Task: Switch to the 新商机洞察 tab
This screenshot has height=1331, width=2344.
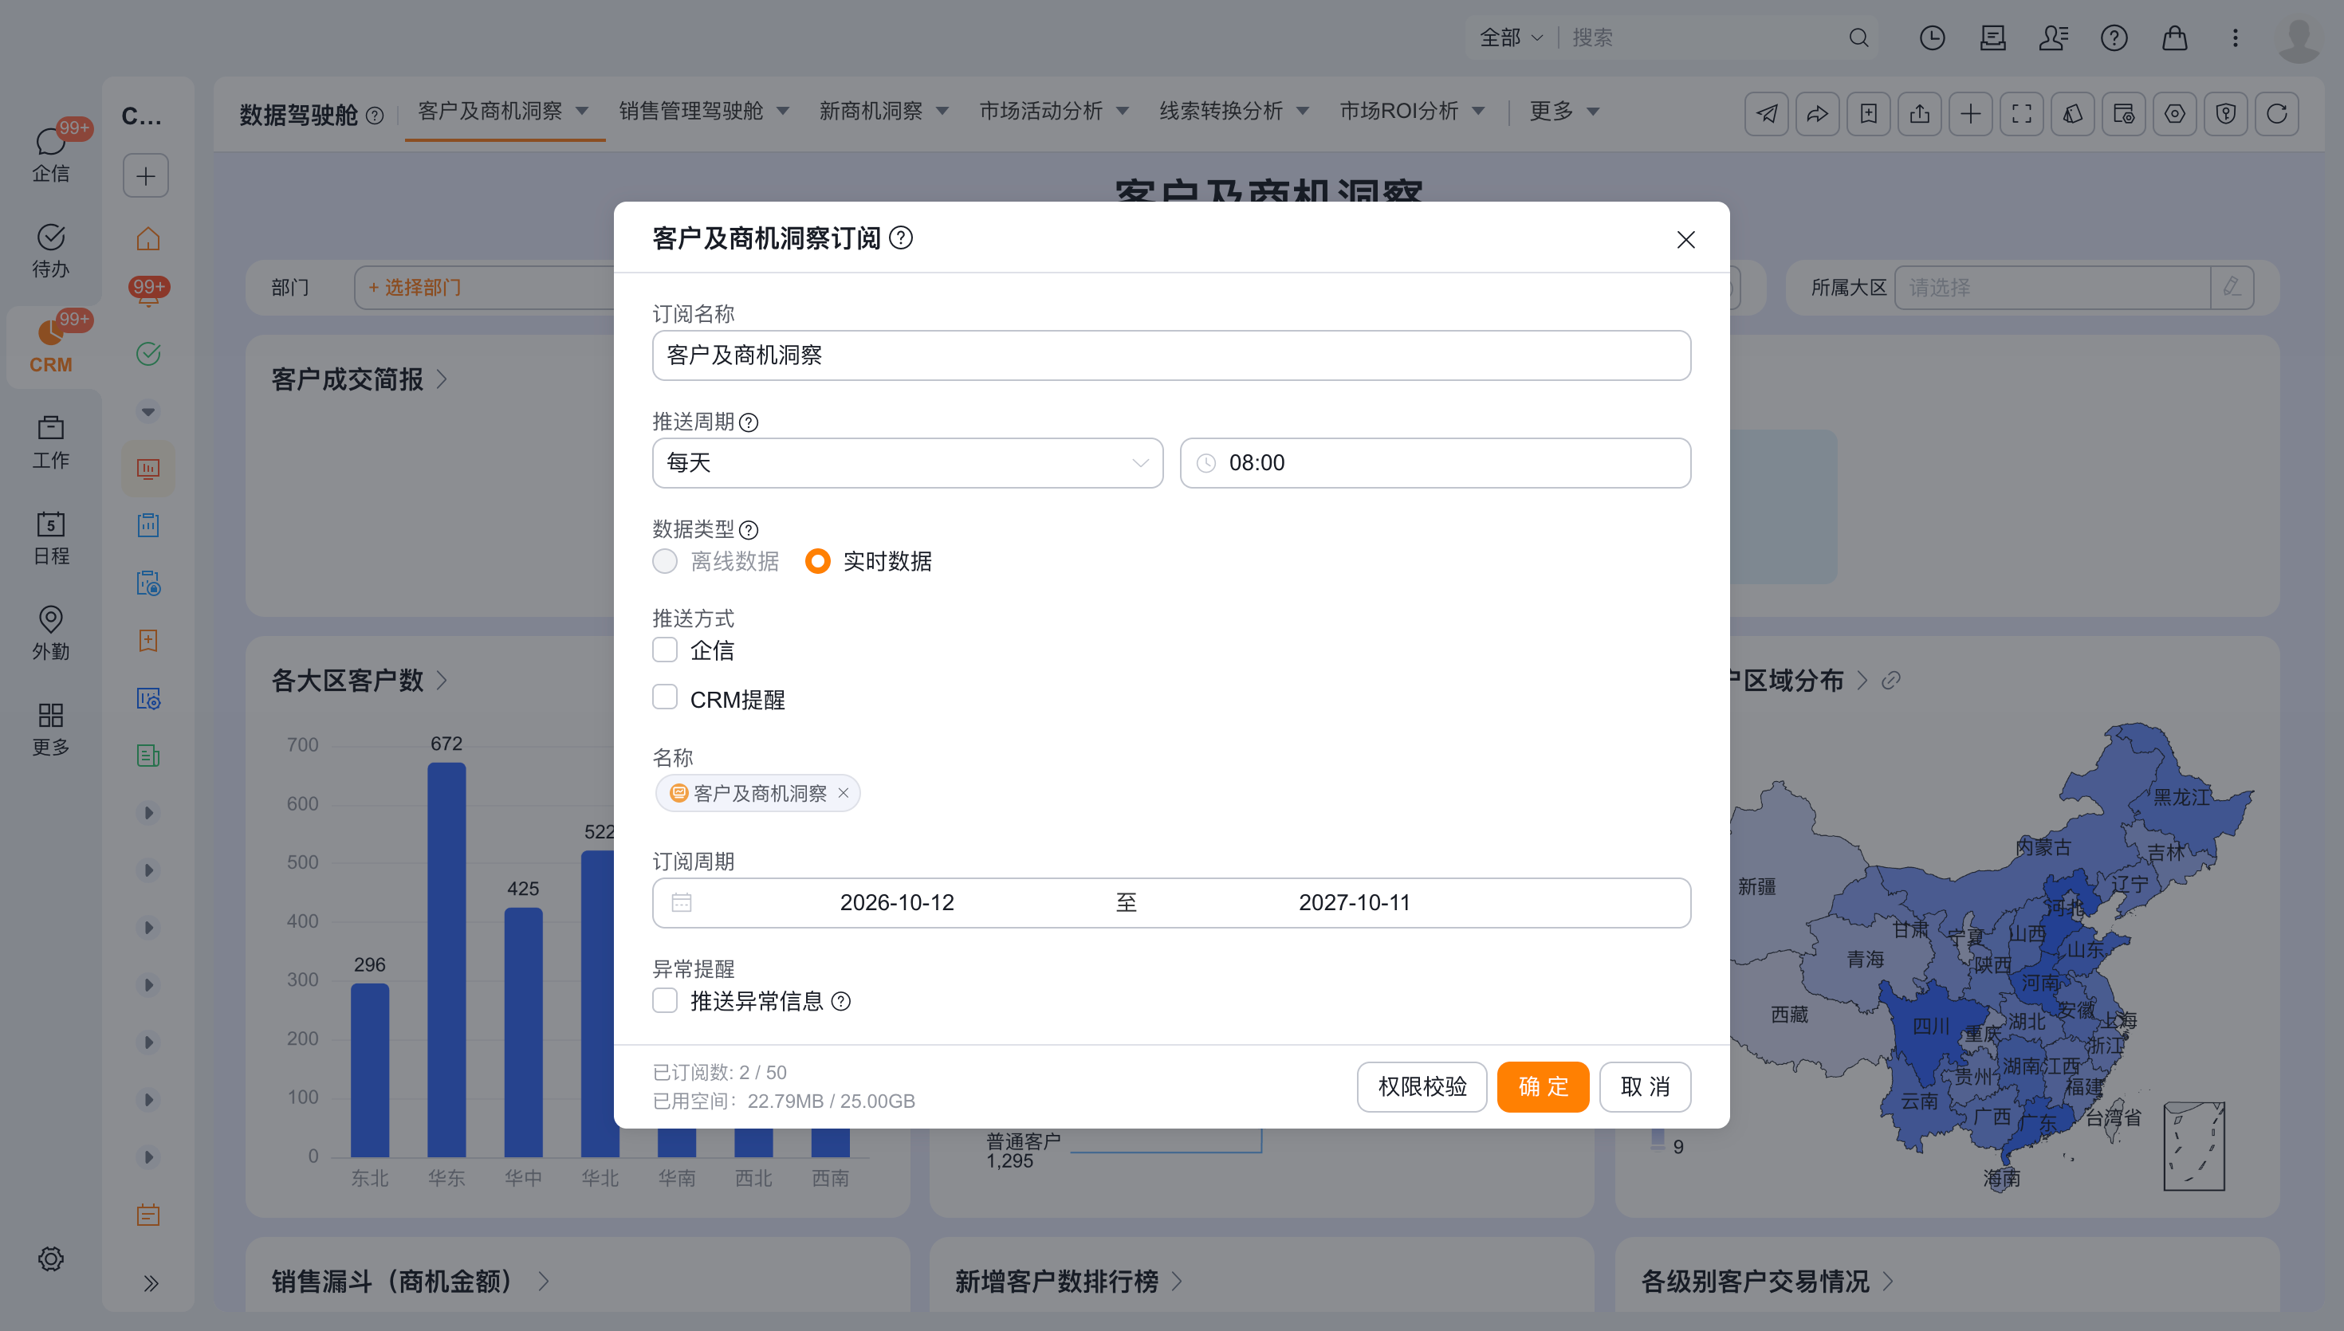Action: coord(871,112)
